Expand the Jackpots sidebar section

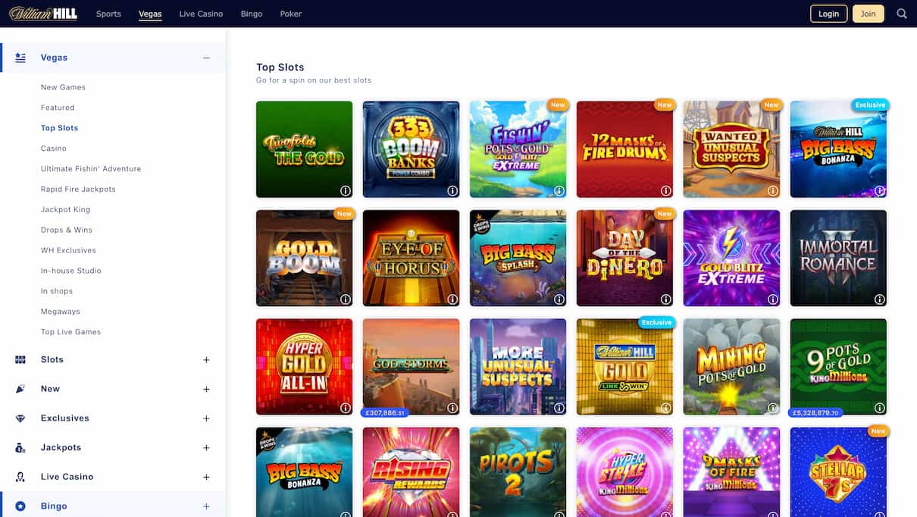tap(206, 448)
